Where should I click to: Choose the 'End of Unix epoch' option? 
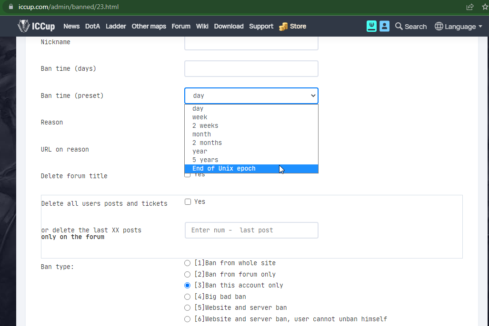point(251,168)
